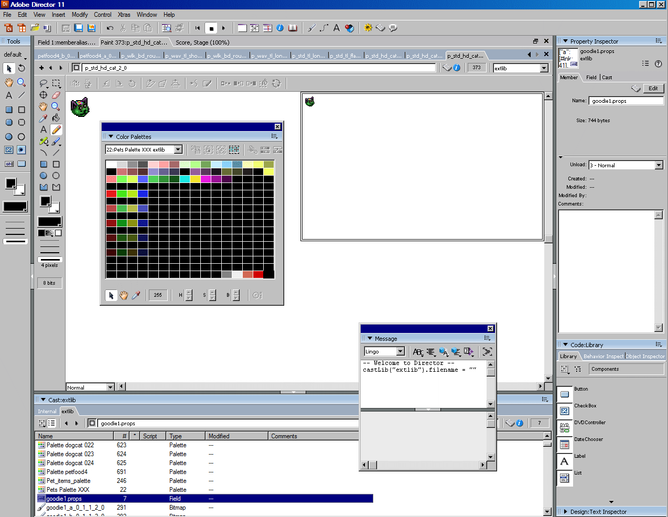The width and height of the screenshot is (668, 517).
Task: Click Save All in the main toolbar
Action: click(79, 28)
